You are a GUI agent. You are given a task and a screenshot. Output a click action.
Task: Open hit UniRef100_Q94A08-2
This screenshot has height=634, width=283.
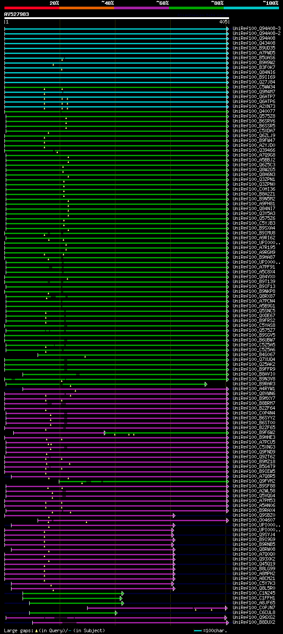pyautogui.click(x=256, y=33)
